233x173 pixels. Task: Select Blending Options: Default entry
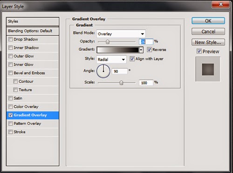[x=33, y=31]
